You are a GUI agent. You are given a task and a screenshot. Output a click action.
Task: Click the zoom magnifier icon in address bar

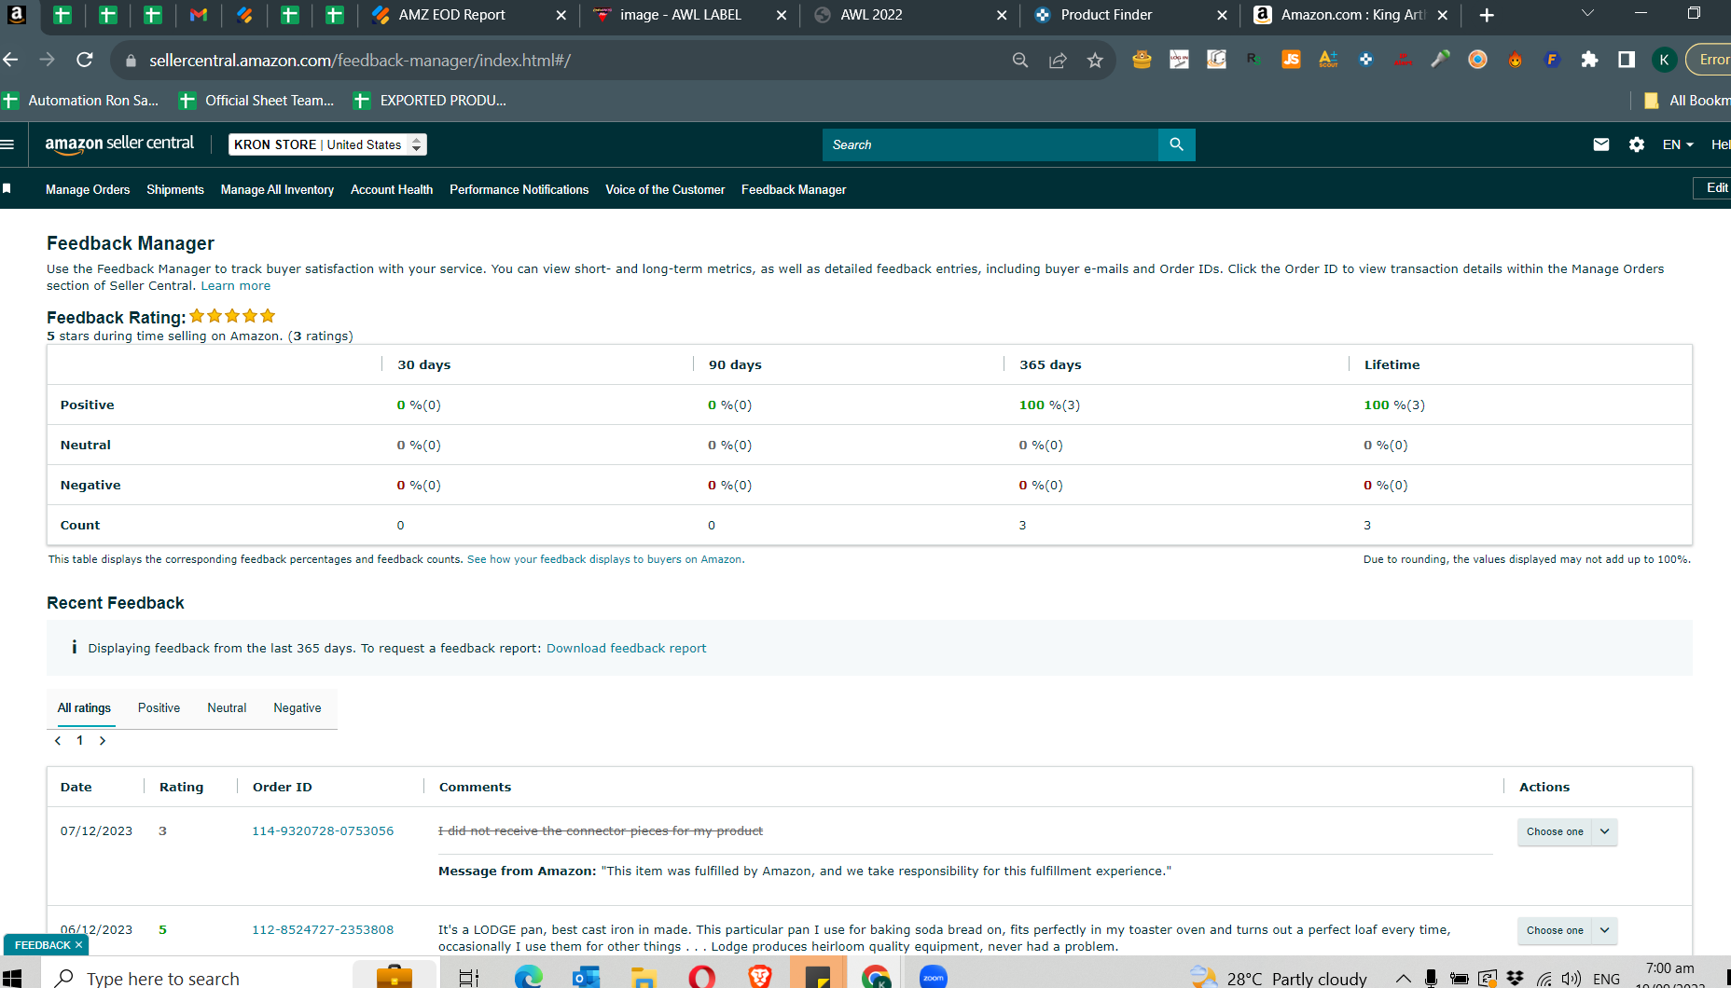point(1020,61)
